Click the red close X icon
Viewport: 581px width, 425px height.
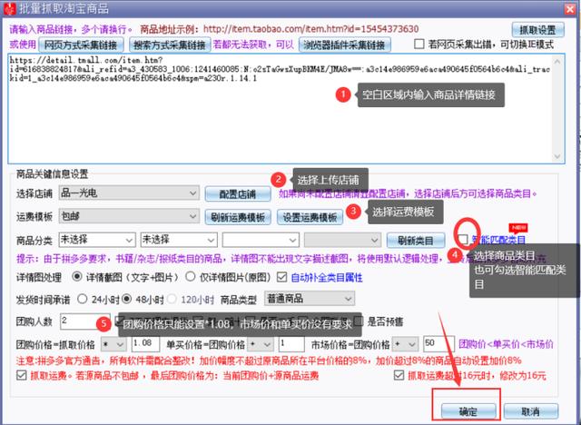click(570, 9)
